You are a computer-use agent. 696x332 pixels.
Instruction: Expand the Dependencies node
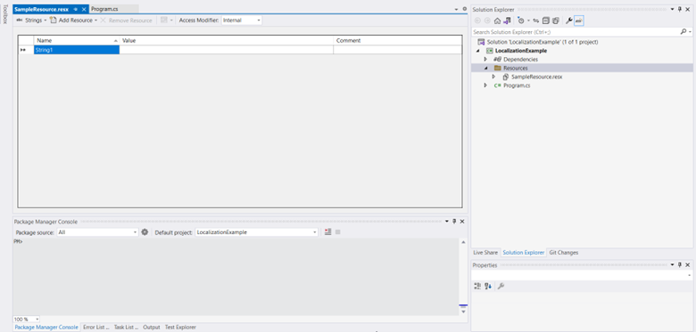485,60
